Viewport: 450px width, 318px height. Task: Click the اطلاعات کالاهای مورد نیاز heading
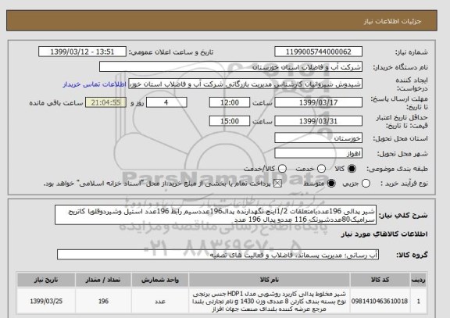tap(384, 234)
